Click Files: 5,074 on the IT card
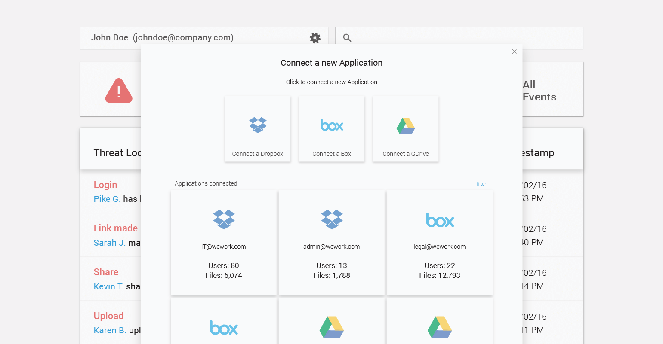 tap(224, 275)
